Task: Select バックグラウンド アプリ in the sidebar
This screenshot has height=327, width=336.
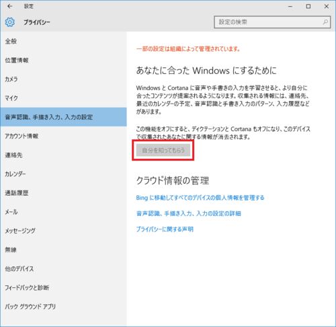Action: click(63, 306)
